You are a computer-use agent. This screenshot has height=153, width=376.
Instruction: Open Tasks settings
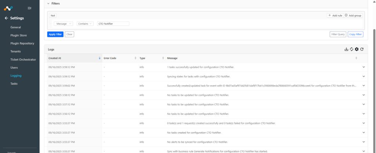14,84
